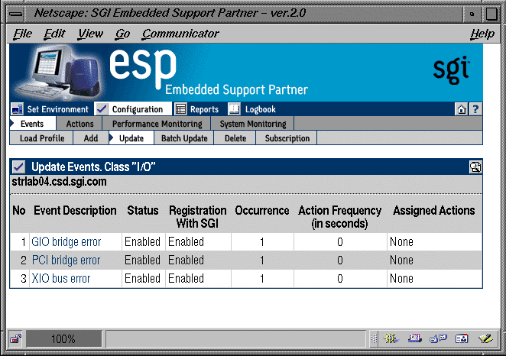Open the Help menu

coord(482,34)
